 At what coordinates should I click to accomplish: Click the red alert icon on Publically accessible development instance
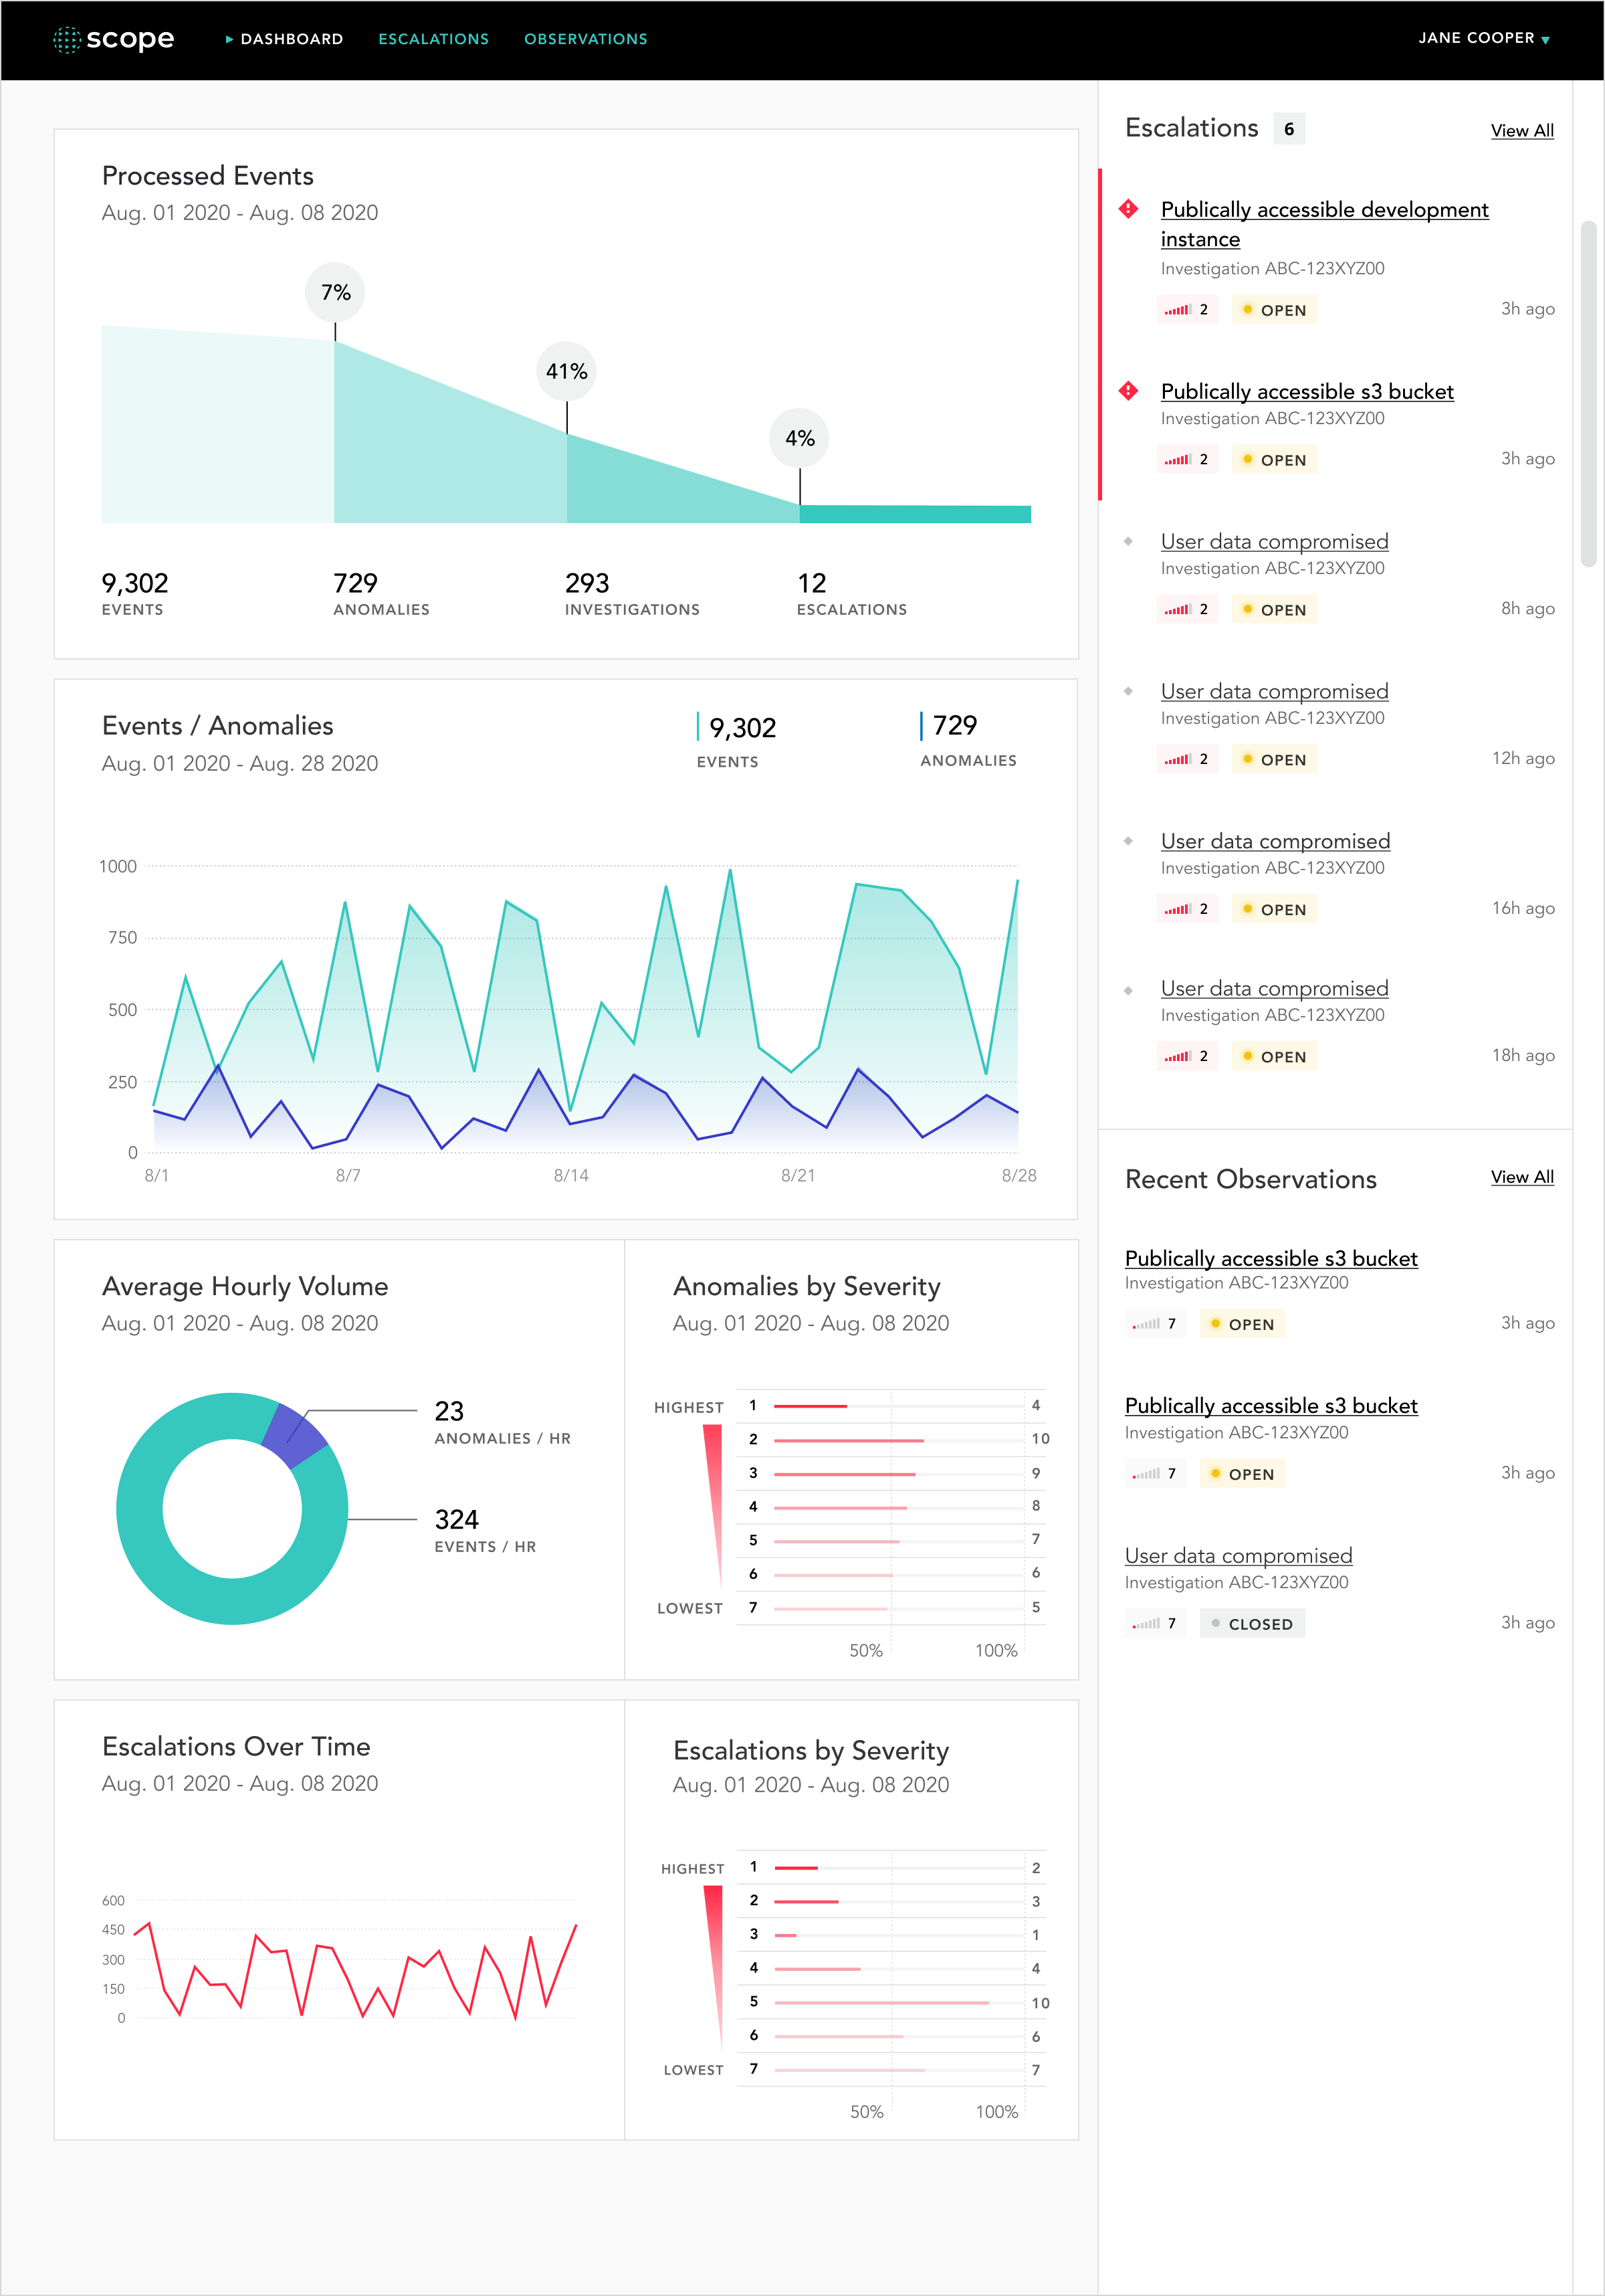pyautogui.click(x=1128, y=209)
